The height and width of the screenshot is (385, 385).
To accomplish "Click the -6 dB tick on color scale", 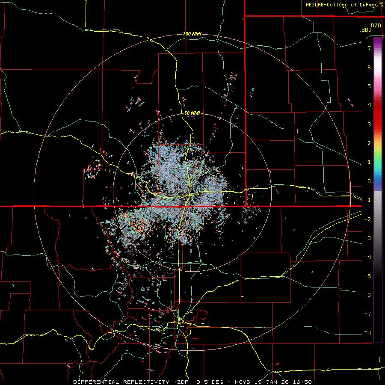I will (x=367, y=295).
